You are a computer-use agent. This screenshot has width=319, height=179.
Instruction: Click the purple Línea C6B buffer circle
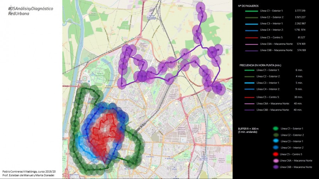(275, 167)
